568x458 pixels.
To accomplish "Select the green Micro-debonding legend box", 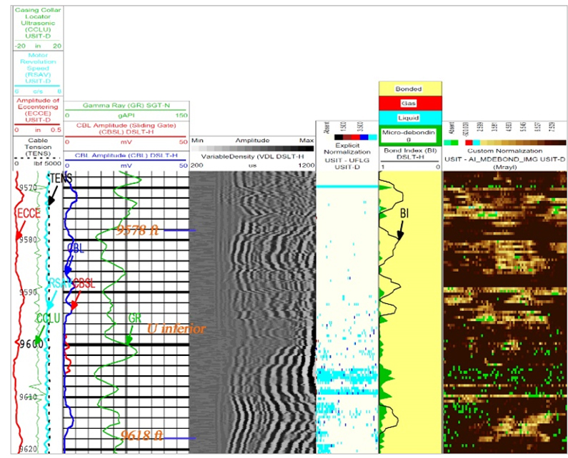I will (409, 135).
